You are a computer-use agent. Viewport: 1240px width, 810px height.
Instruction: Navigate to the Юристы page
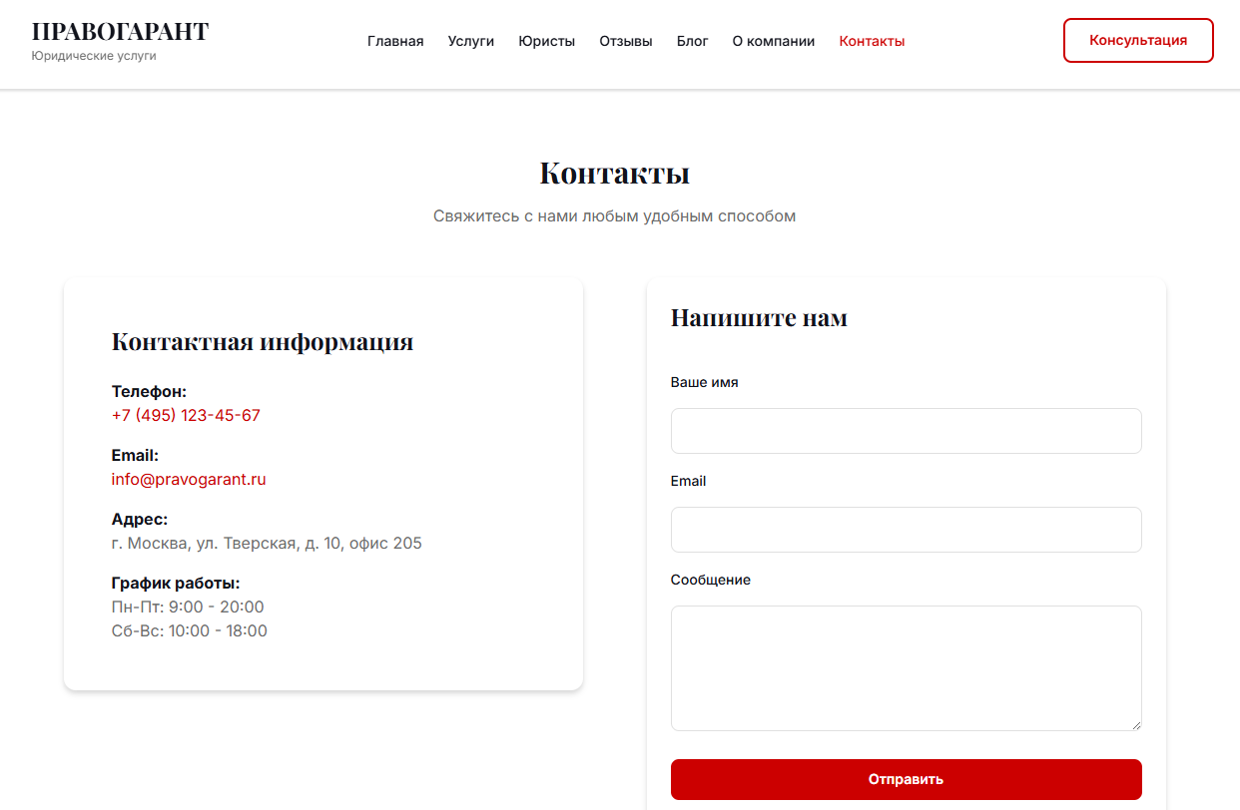point(546,41)
